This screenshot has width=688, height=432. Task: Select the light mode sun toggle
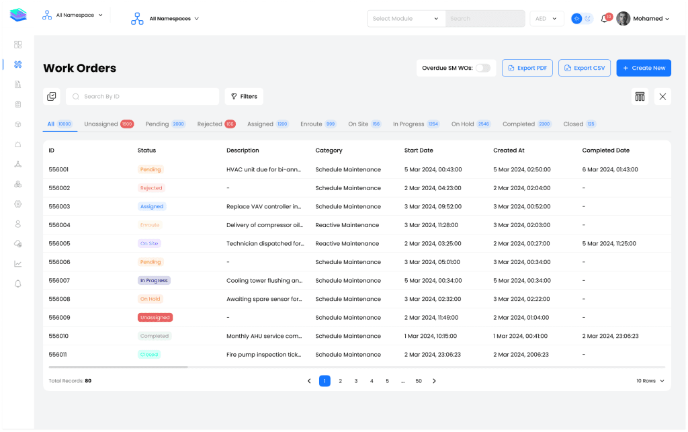tap(576, 19)
